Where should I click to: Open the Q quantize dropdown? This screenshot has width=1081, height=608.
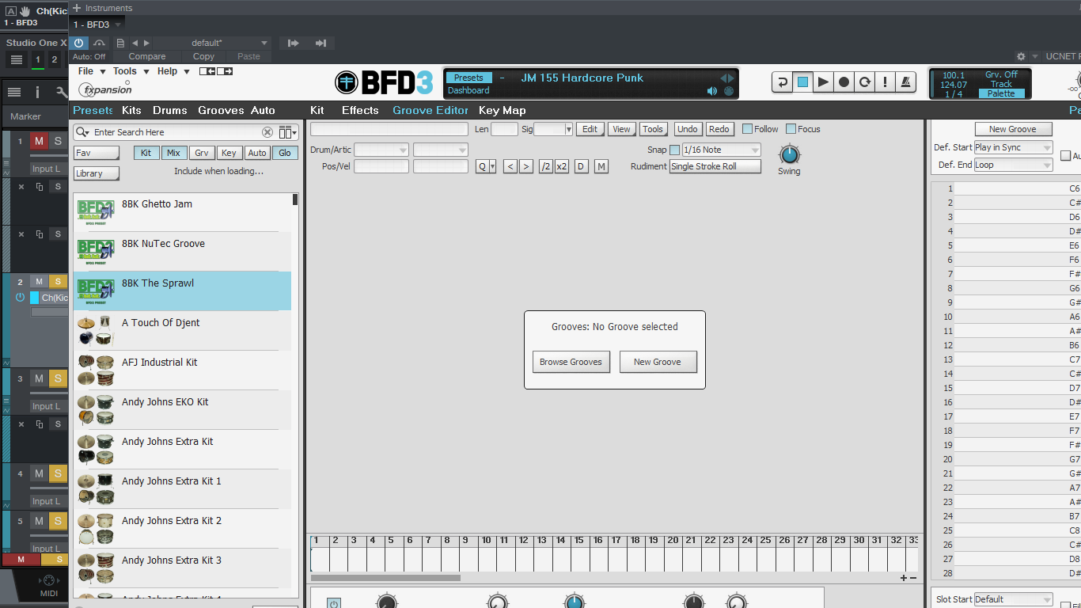click(x=486, y=166)
